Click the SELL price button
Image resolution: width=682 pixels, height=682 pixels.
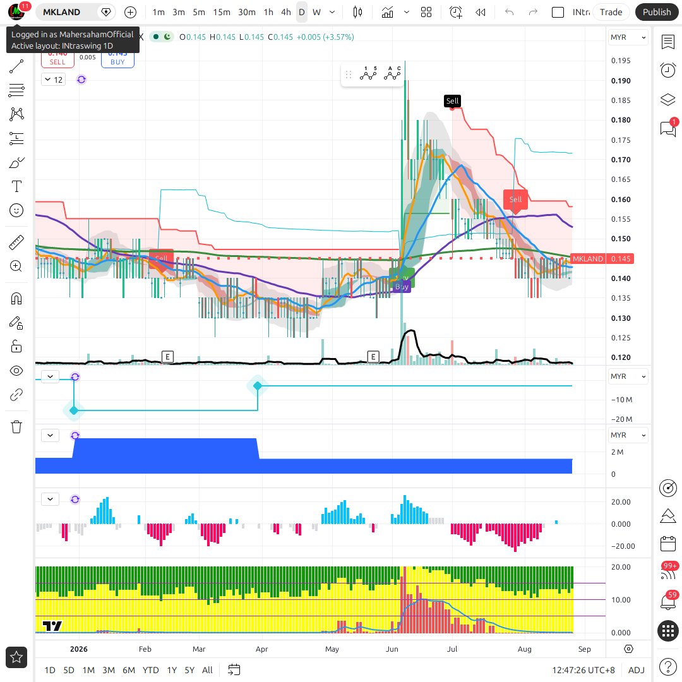pyautogui.click(x=57, y=60)
